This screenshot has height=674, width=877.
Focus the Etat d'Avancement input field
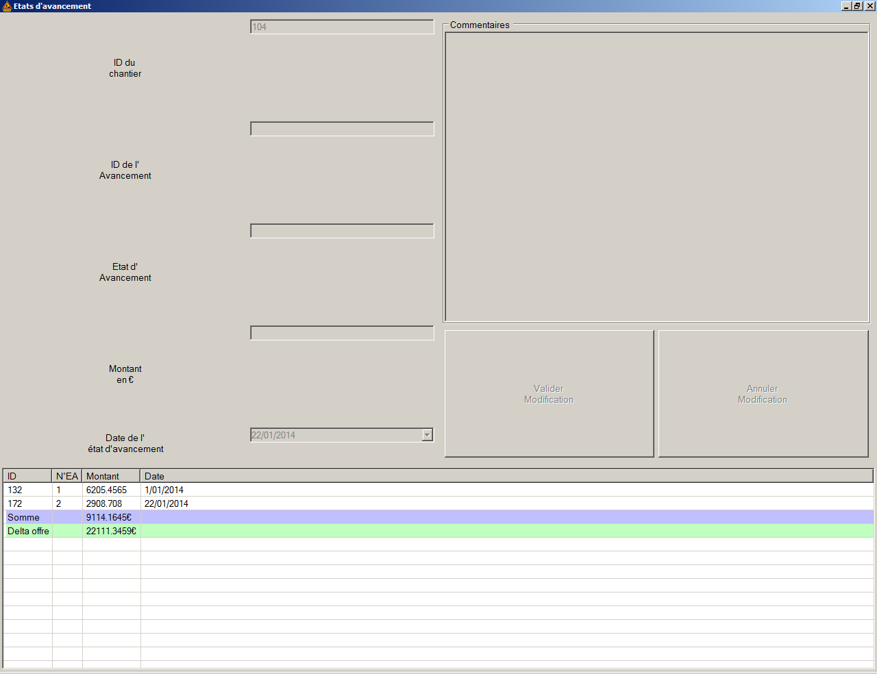click(x=342, y=231)
